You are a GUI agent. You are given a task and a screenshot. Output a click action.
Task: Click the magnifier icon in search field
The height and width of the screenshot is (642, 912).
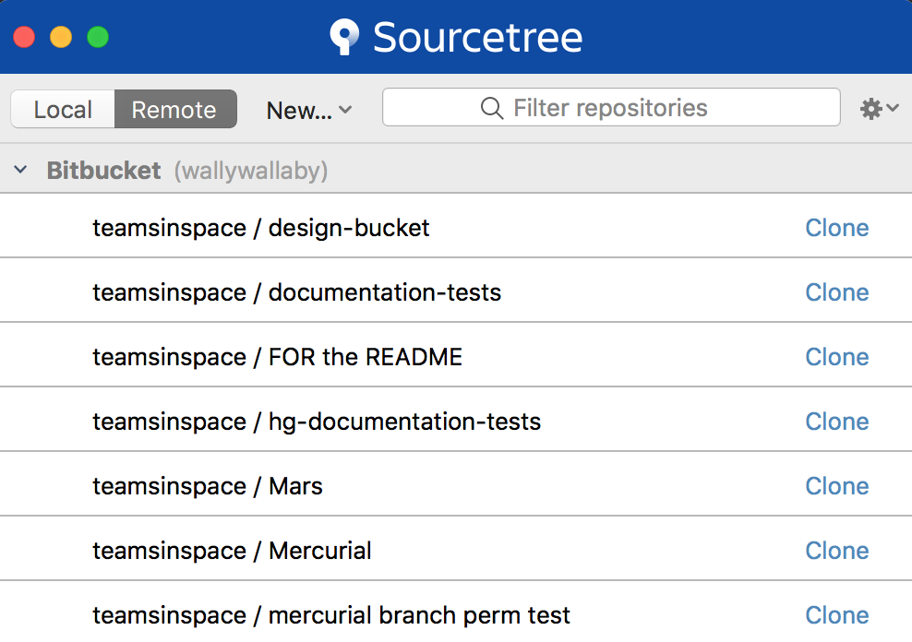click(x=491, y=108)
